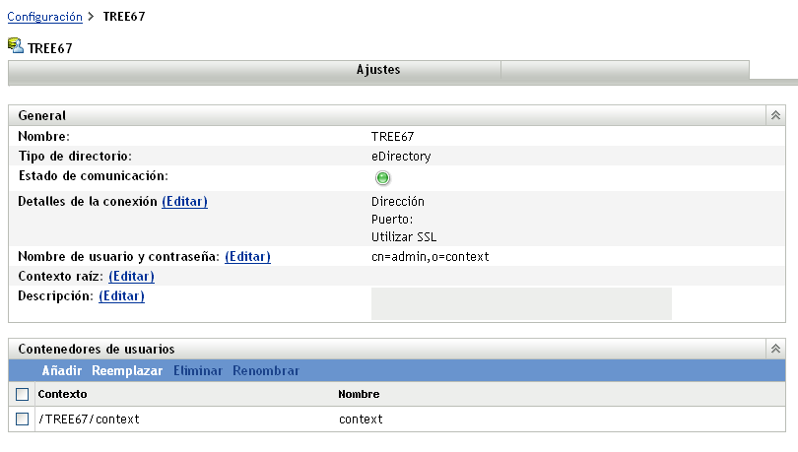The image size is (798, 452).
Task: Click Eliminar in the containers toolbar
Action: 197,371
